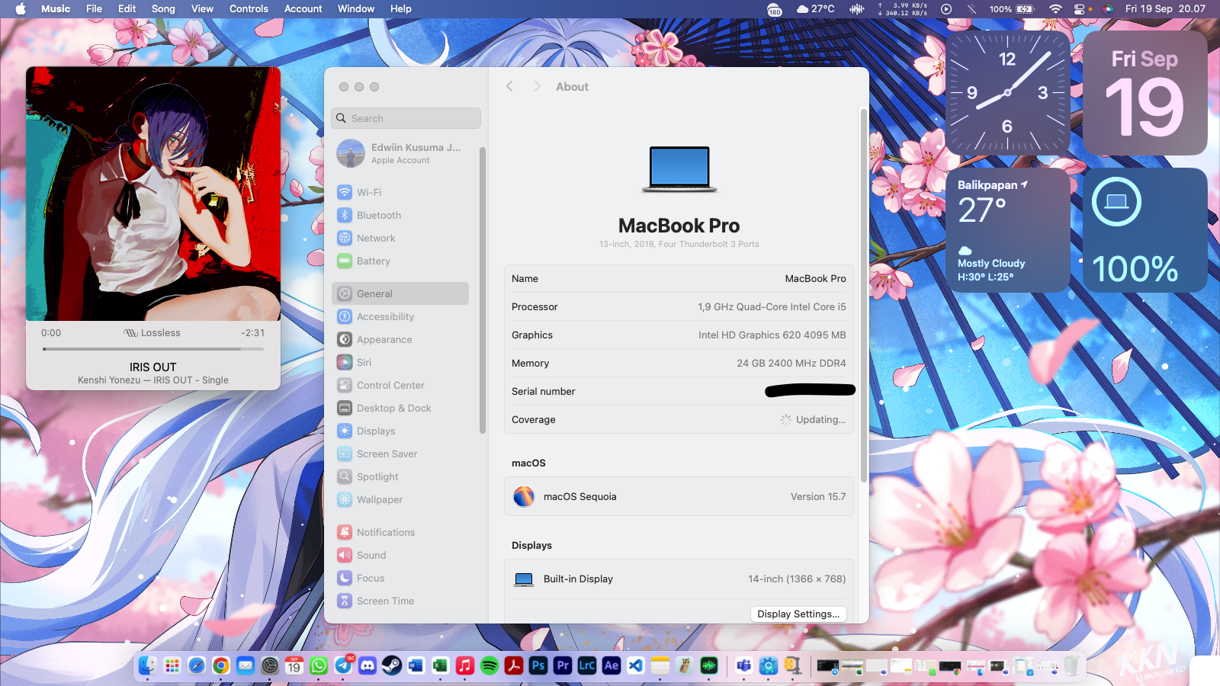Open Siri settings in the sidebar
This screenshot has width=1220, height=686.
[x=400, y=362]
